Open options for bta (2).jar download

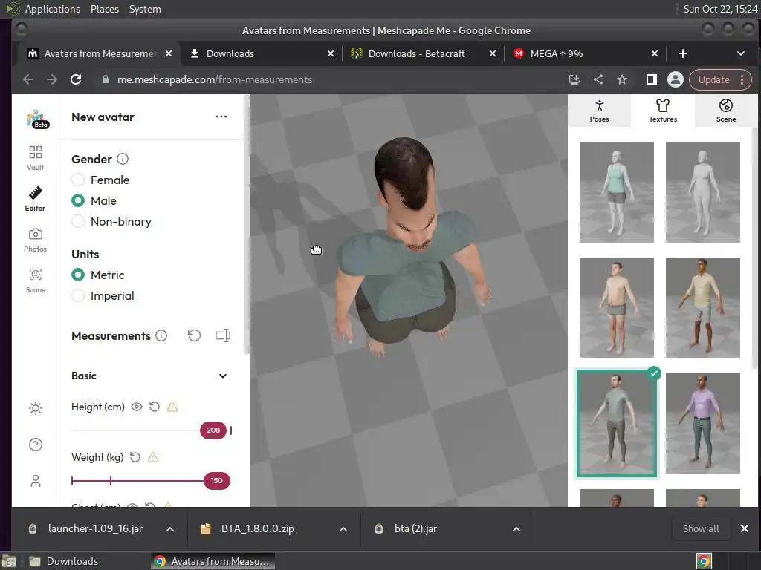(516, 529)
